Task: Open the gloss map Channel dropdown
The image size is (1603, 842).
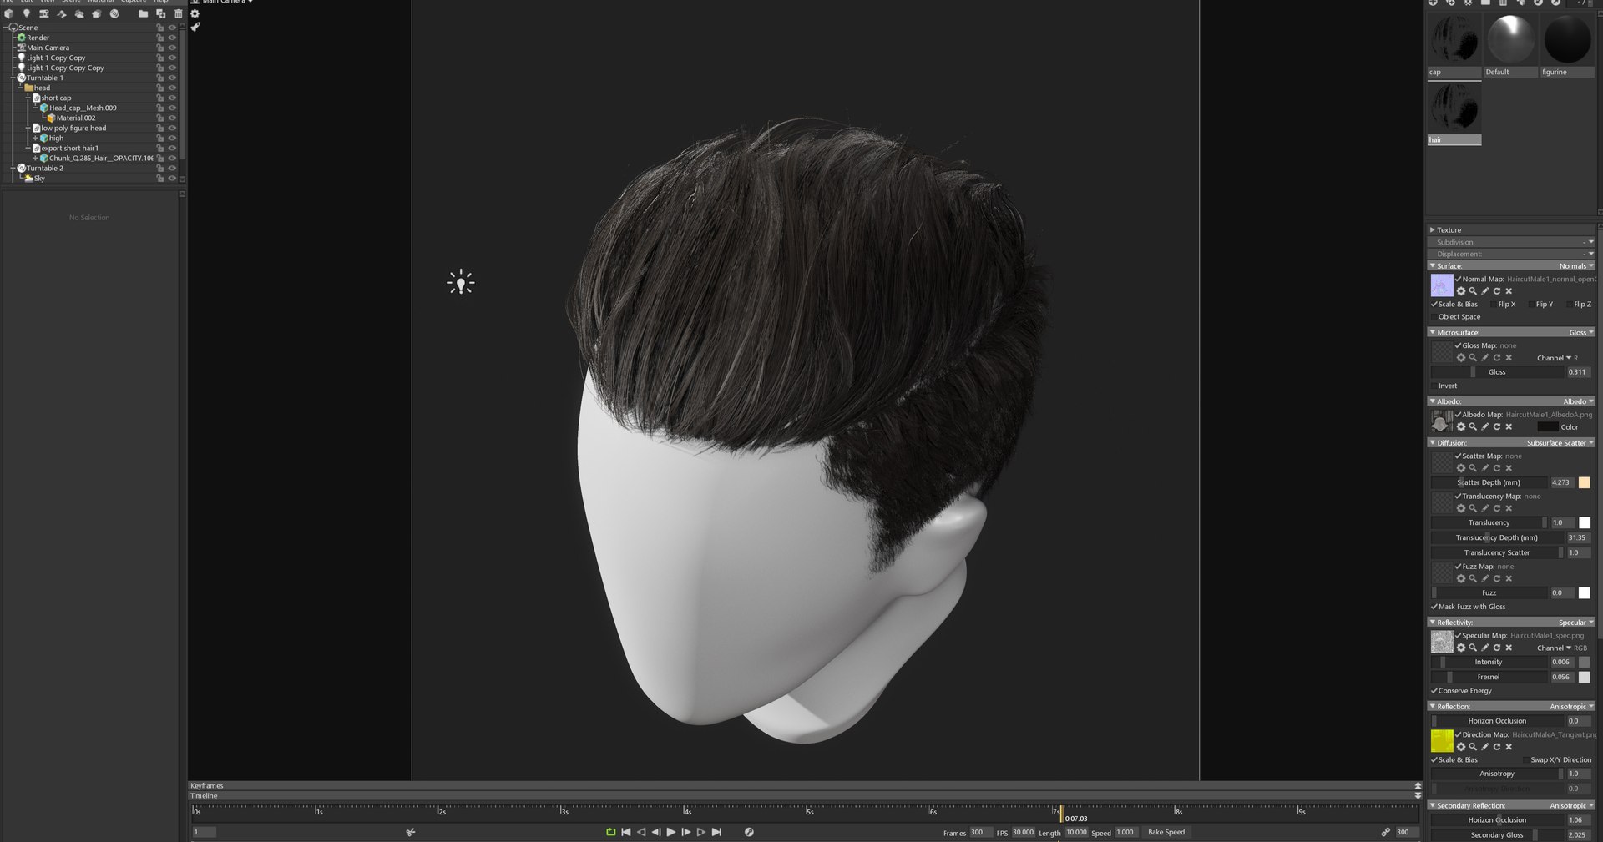Action: point(1554,358)
